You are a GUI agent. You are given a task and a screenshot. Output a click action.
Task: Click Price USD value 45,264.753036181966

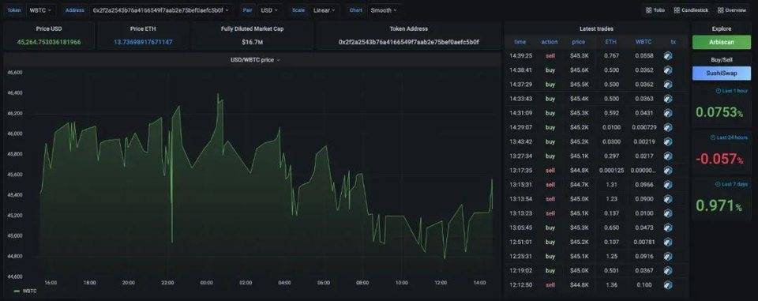pos(49,42)
